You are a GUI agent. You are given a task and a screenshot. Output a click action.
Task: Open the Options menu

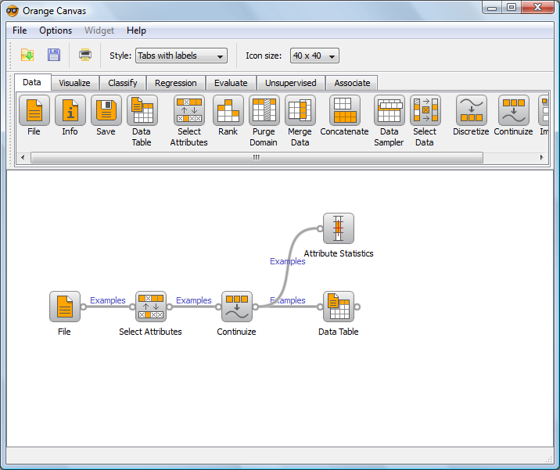pos(56,30)
